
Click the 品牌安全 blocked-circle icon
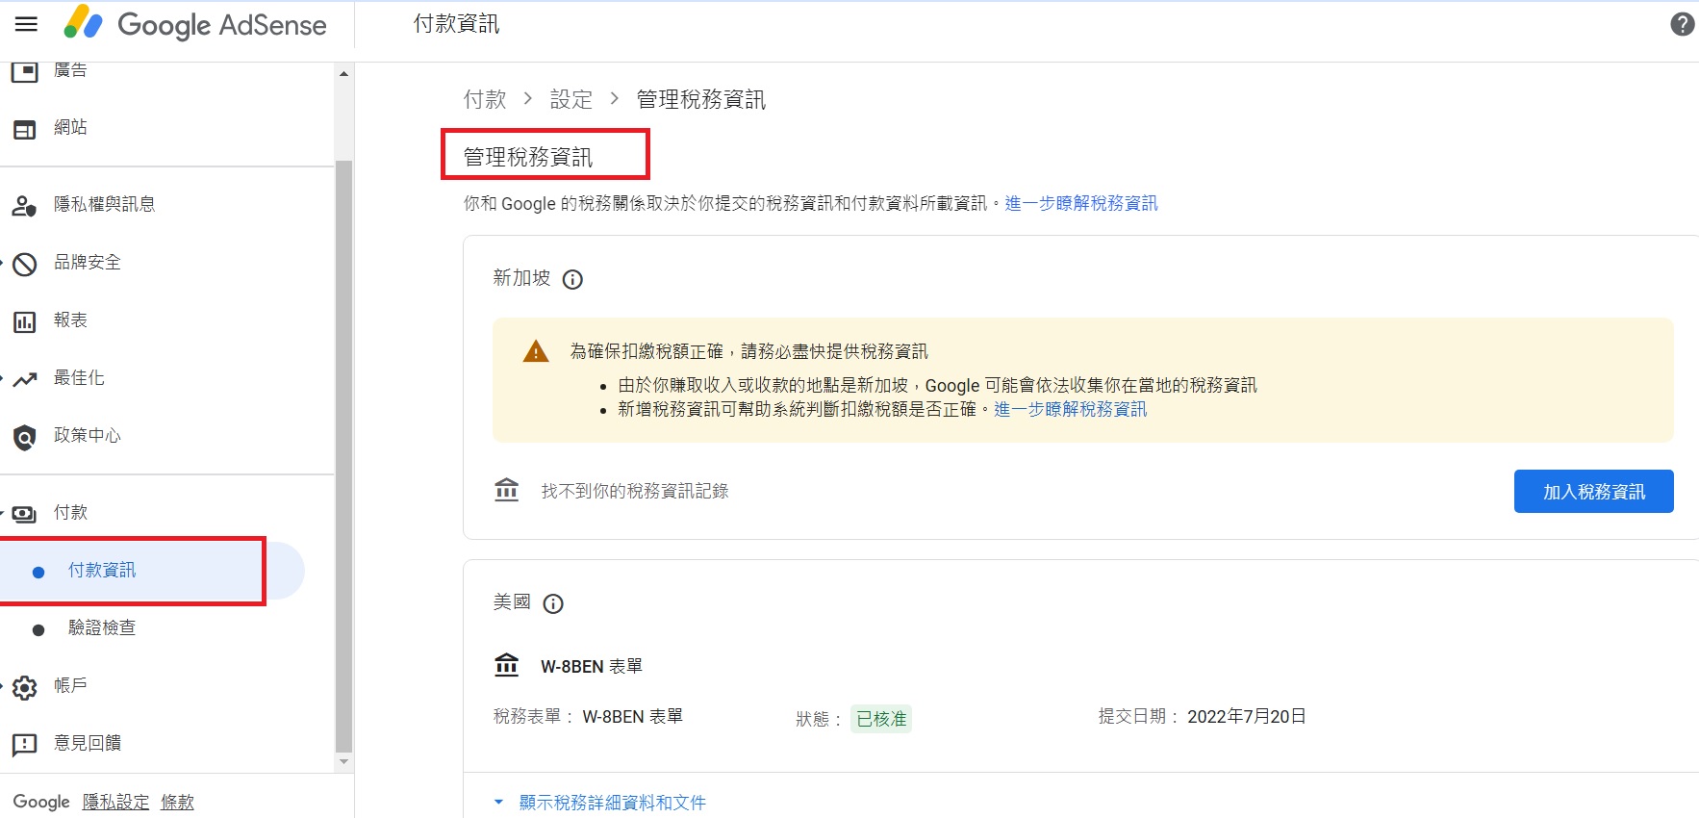tap(25, 263)
